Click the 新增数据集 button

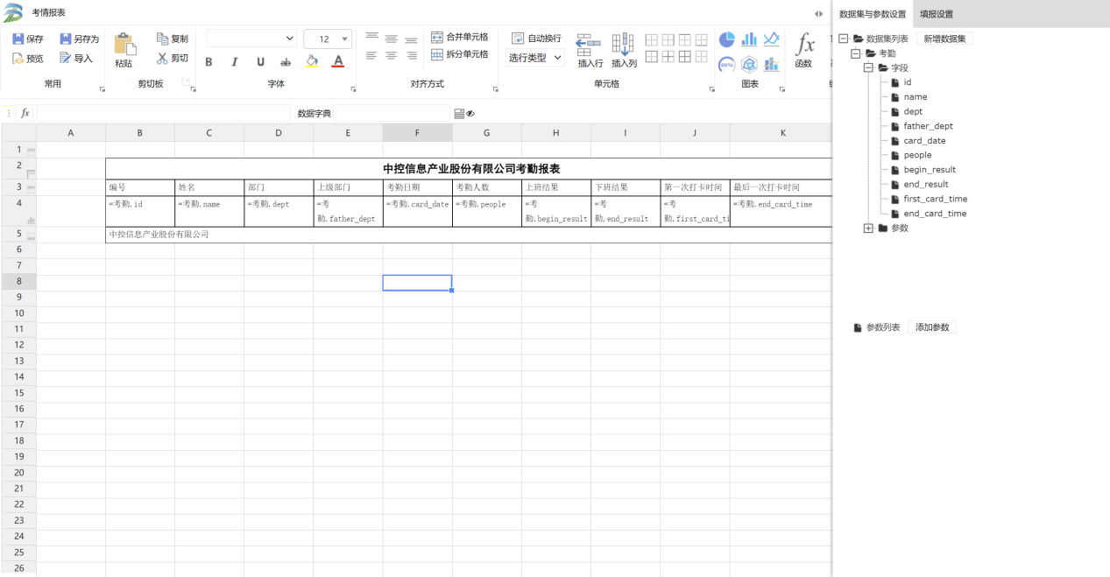[x=944, y=39]
